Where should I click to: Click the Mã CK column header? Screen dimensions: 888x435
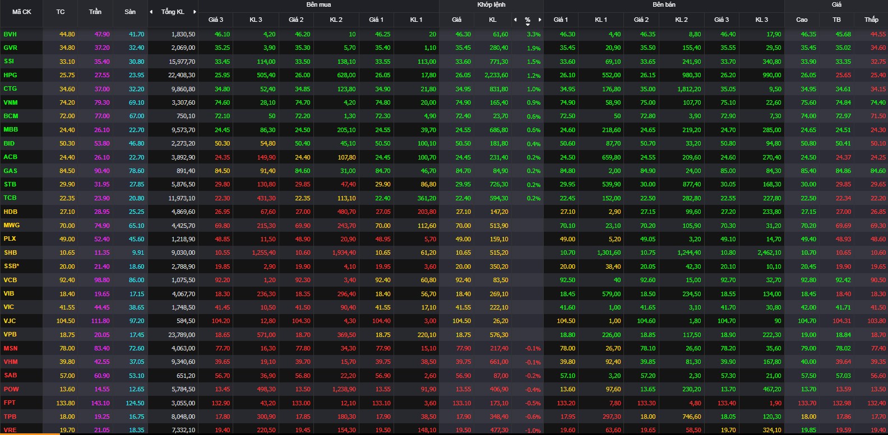coord(22,12)
